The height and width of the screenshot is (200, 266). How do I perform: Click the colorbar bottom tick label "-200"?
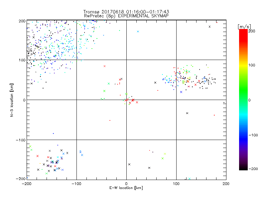tap(253, 169)
